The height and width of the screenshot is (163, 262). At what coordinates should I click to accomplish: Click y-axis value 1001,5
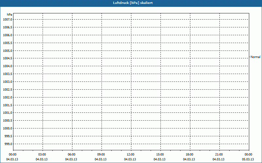point(8,105)
